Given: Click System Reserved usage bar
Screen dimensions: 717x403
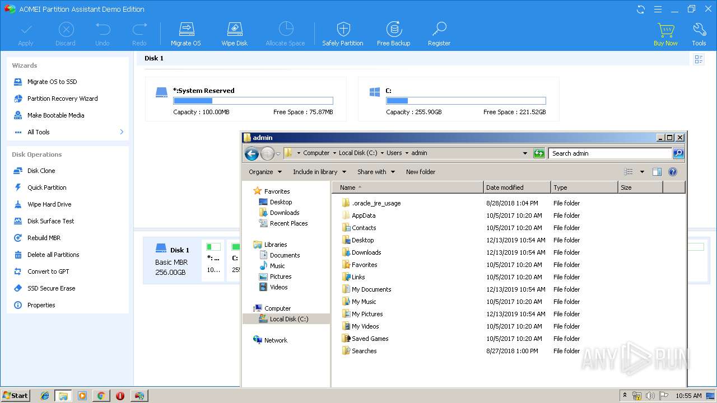Looking at the screenshot, I should click(x=253, y=101).
